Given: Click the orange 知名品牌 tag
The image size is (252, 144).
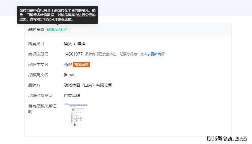Looking at the screenshot, I should (81, 65).
